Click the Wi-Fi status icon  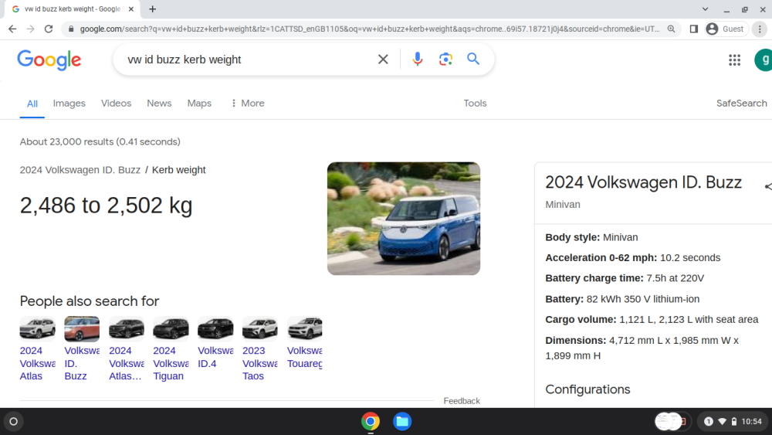[723, 422]
